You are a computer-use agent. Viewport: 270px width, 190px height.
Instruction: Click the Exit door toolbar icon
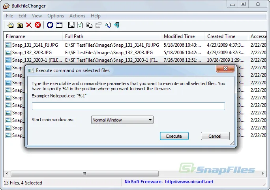pos(117,25)
